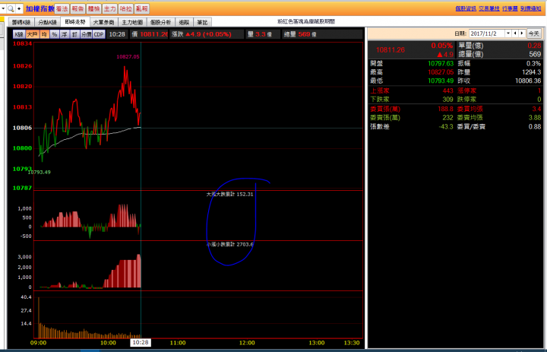Click the 昨收 value 10806.36
The height and width of the screenshot is (352, 547).
tap(528, 81)
